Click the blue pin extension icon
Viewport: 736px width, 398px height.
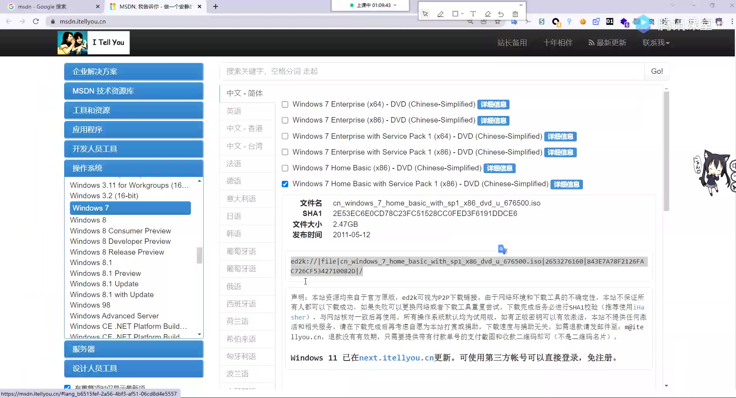click(569, 22)
